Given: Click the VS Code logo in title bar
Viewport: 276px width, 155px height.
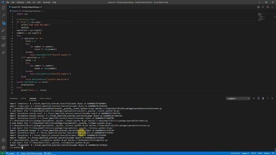Looking at the screenshot, I should [x=3, y=2].
